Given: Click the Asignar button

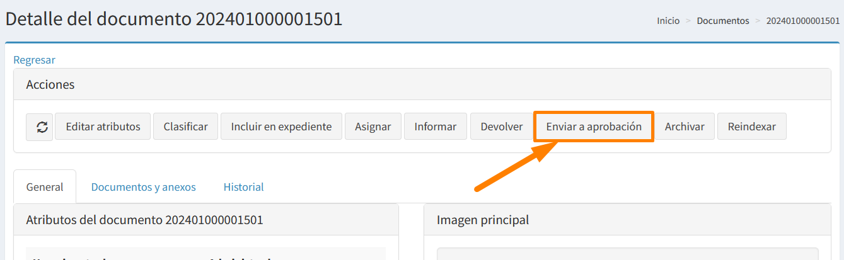Looking at the screenshot, I should tap(373, 127).
